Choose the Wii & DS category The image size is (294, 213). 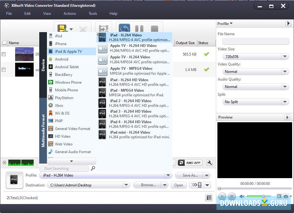[71, 113]
